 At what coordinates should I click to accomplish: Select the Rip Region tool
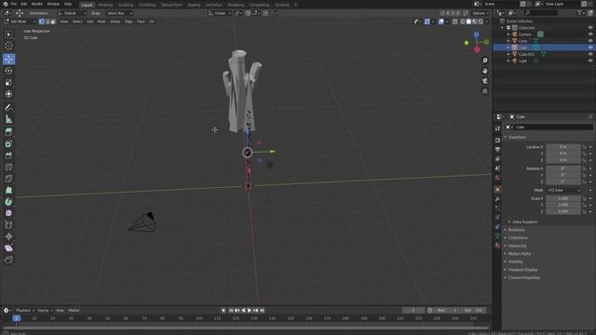(8, 260)
